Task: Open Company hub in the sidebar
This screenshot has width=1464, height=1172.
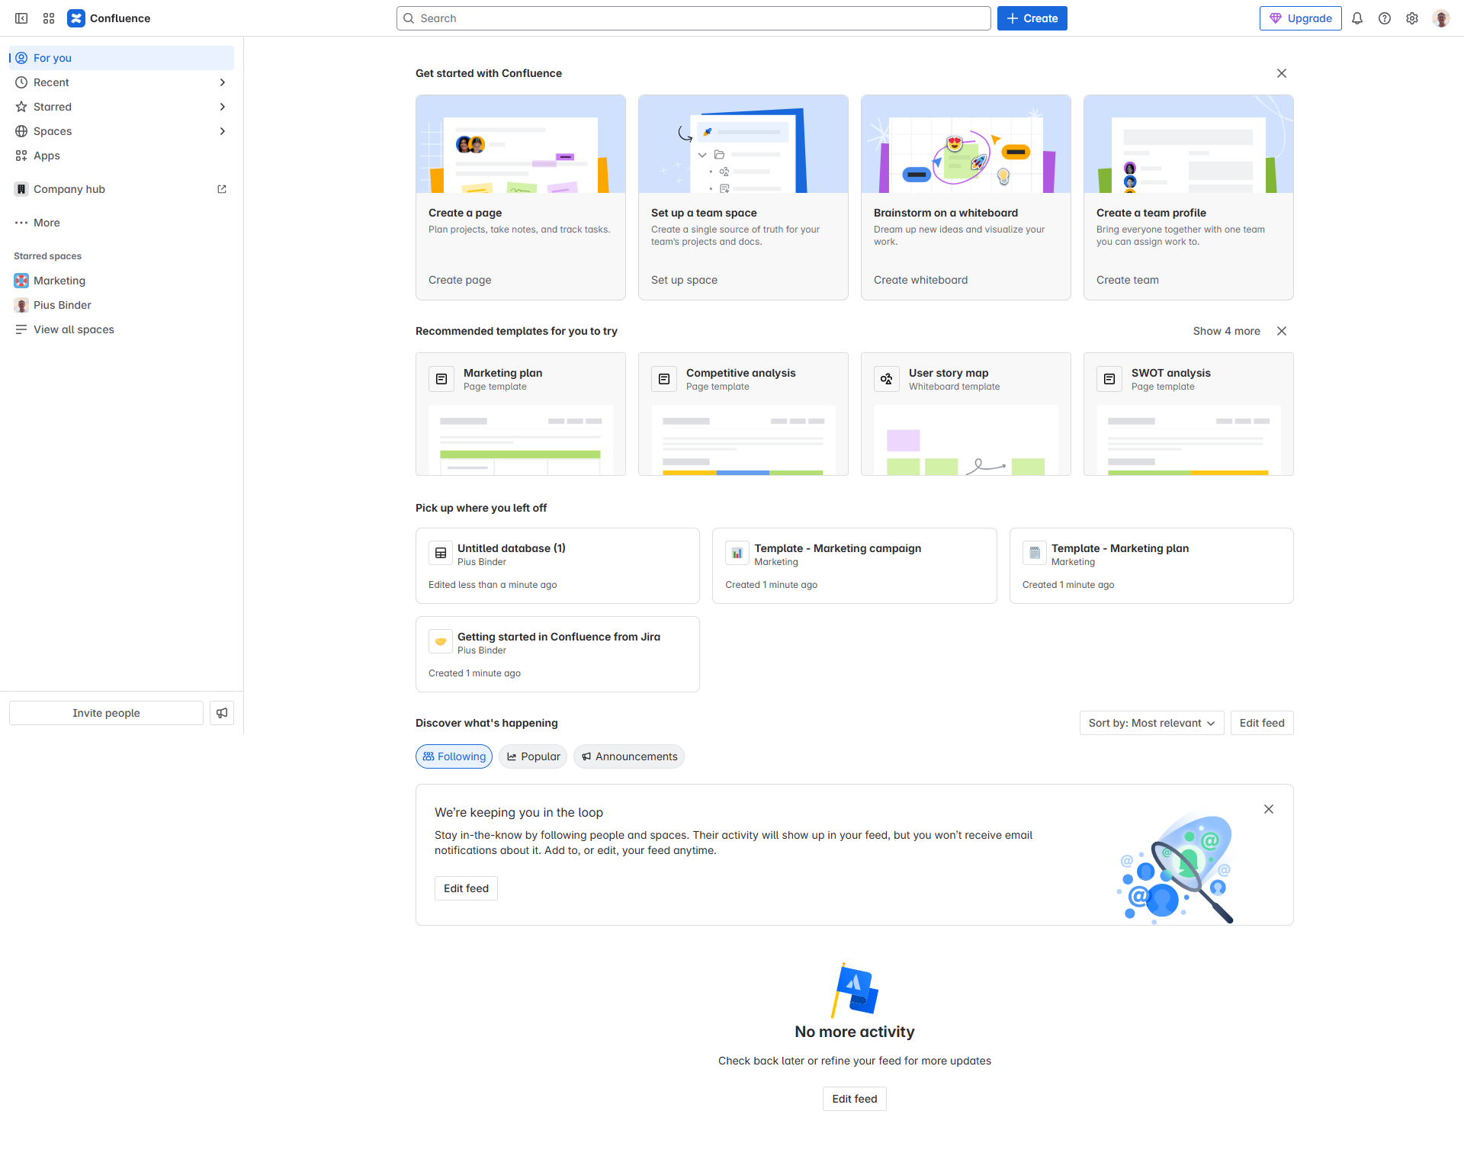Action: tap(121, 189)
